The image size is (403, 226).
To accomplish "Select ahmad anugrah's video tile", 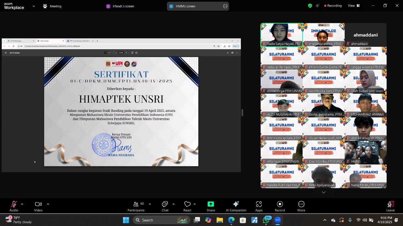I will 366,129.
